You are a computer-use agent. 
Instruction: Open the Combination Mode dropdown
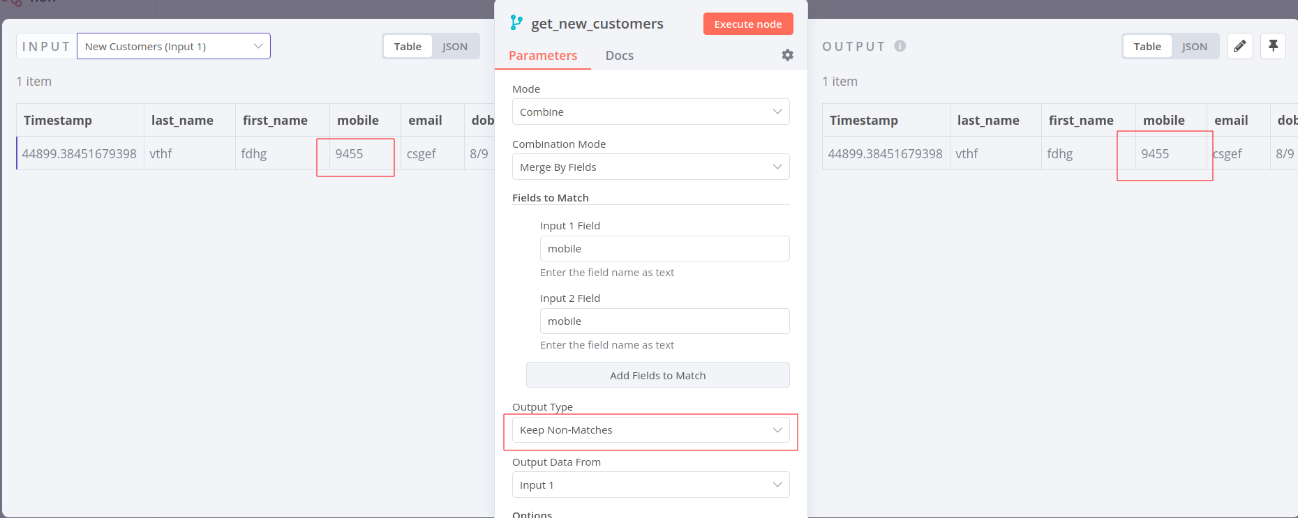(651, 167)
